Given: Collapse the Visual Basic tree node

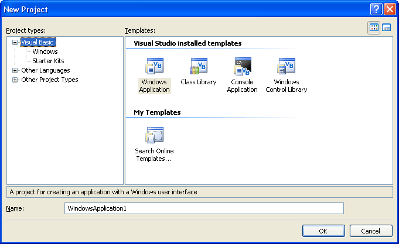Looking at the screenshot, I should point(15,42).
